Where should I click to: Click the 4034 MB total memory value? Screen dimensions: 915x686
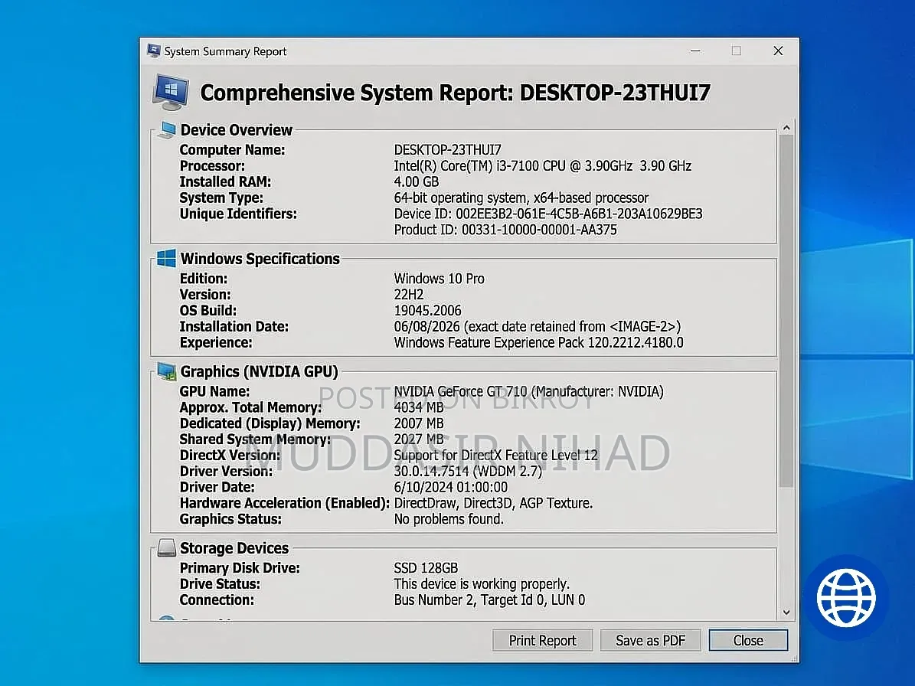(x=418, y=407)
